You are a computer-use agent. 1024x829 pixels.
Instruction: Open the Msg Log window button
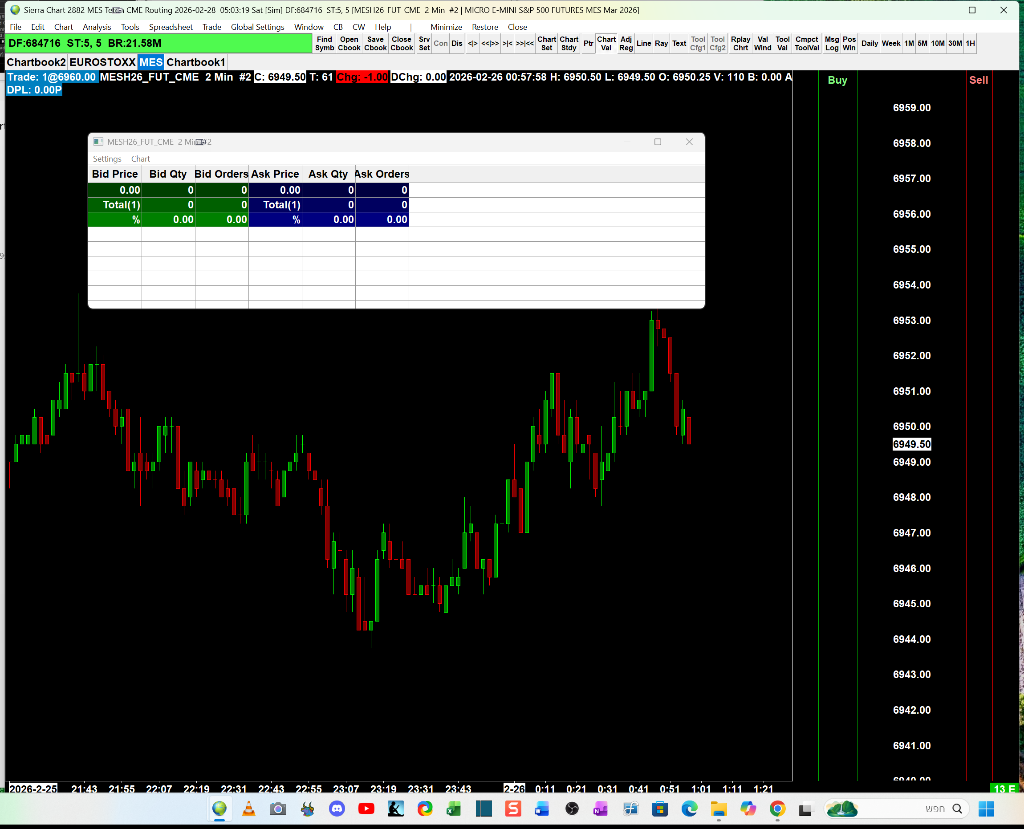point(832,44)
